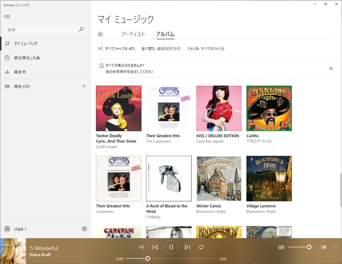
Task: Open the ジャンル: すべてのジャンル filter dropdown
Action: coord(206,49)
